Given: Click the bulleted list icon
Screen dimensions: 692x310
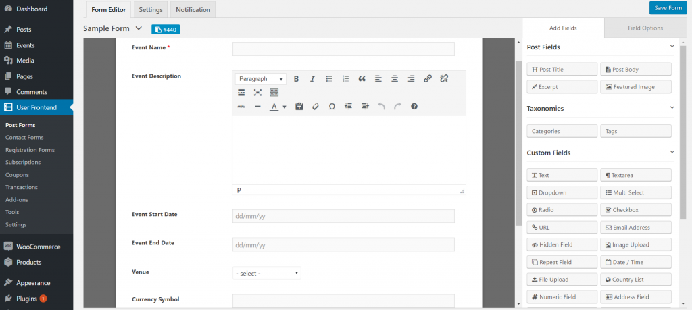Looking at the screenshot, I should click(329, 79).
